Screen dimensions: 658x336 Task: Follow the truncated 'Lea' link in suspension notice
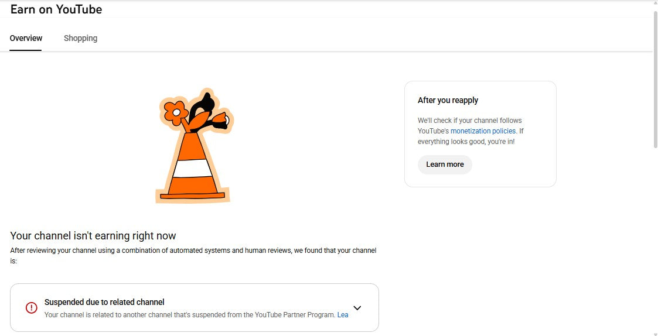point(343,315)
